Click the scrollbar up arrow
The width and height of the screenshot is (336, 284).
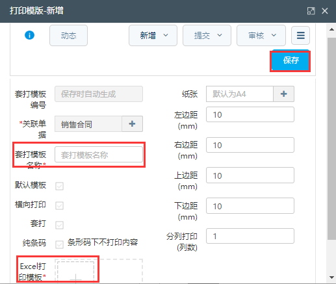331,29
